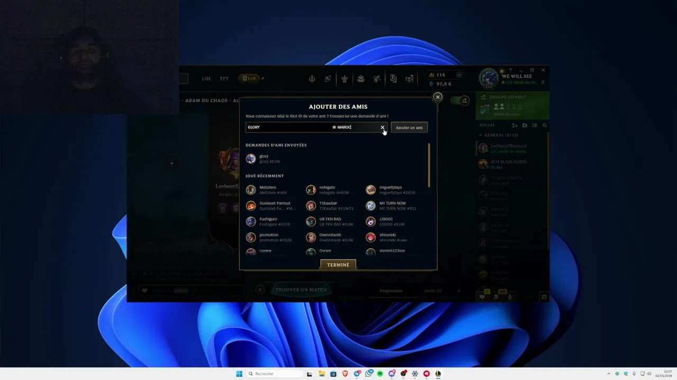Open Brave browser from the taskbar

coord(345,374)
